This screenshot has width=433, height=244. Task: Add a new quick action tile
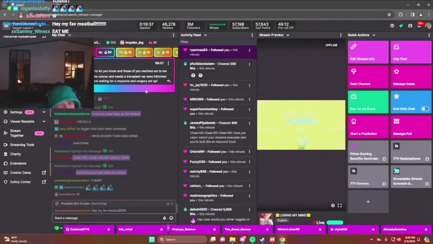point(368,202)
